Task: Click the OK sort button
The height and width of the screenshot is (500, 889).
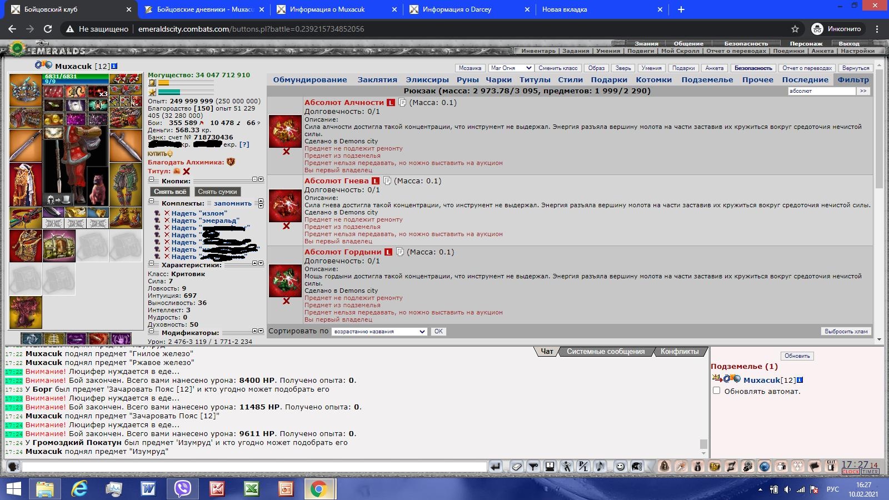Action: [438, 331]
